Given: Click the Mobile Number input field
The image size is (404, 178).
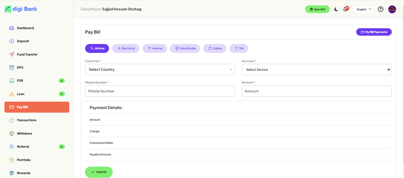Looking at the screenshot, I should (160, 91).
